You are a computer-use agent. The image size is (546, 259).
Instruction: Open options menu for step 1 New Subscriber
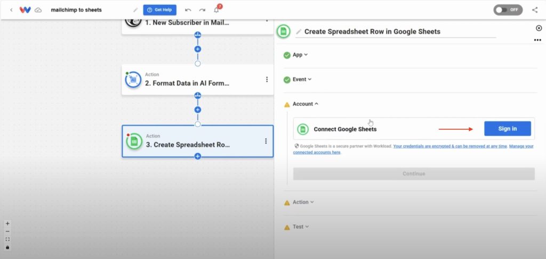coord(267,21)
